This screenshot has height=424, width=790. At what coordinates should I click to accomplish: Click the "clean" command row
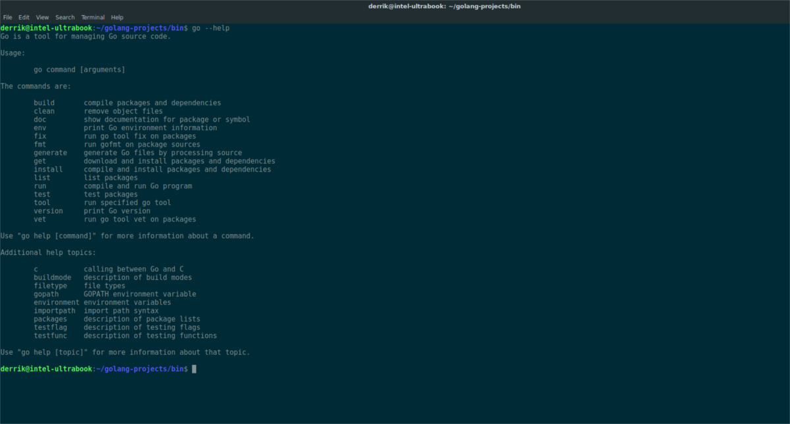pyautogui.click(x=98, y=112)
